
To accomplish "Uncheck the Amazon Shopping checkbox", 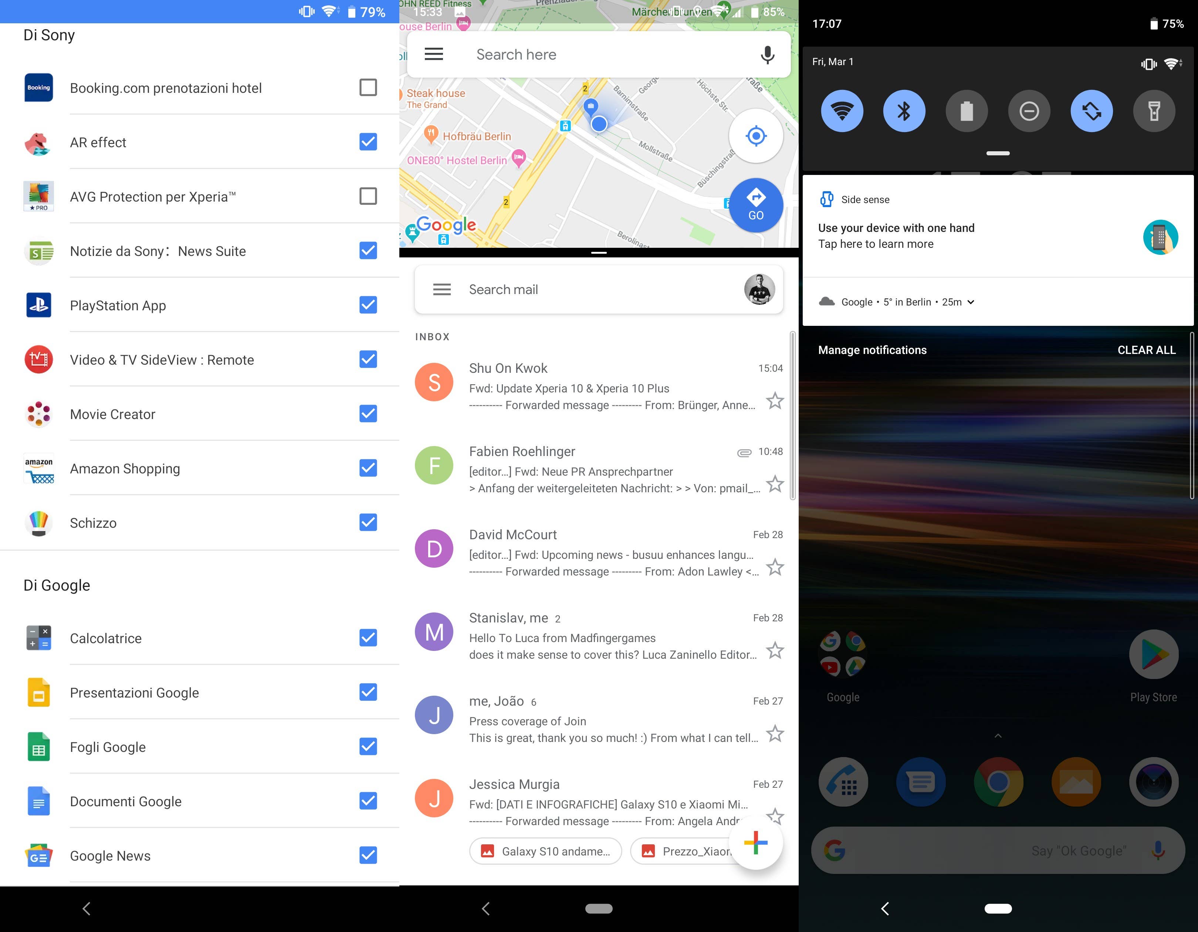I will (x=368, y=469).
